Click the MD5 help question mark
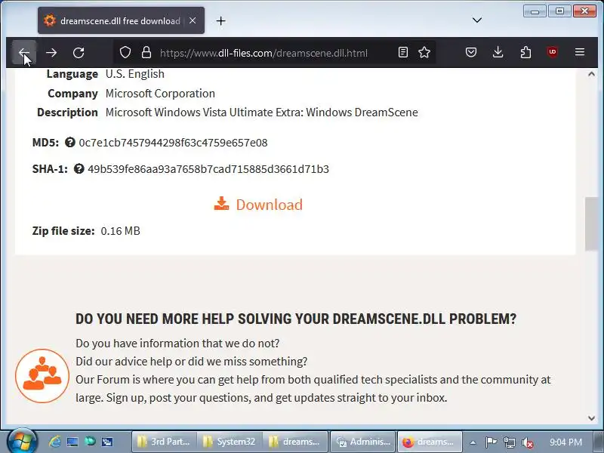The height and width of the screenshot is (453, 604). coord(69,143)
